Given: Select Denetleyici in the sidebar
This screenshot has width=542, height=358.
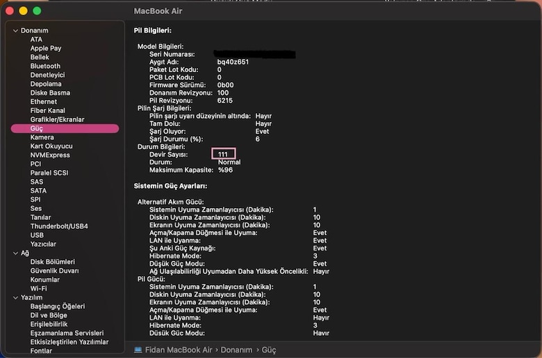Looking at the screenshot, I should (47, 75).
